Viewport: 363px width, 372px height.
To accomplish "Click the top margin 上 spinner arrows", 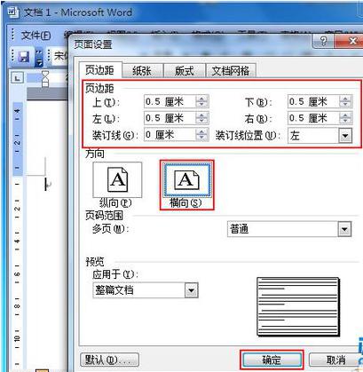I will click(x=201, y=102).
